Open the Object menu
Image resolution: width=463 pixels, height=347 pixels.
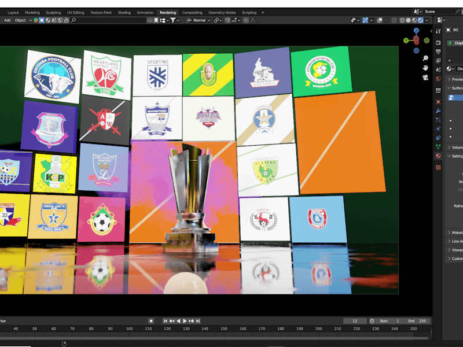[20, 20]
